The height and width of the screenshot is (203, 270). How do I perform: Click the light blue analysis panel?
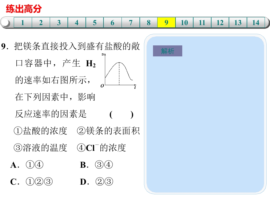(205, 114)
